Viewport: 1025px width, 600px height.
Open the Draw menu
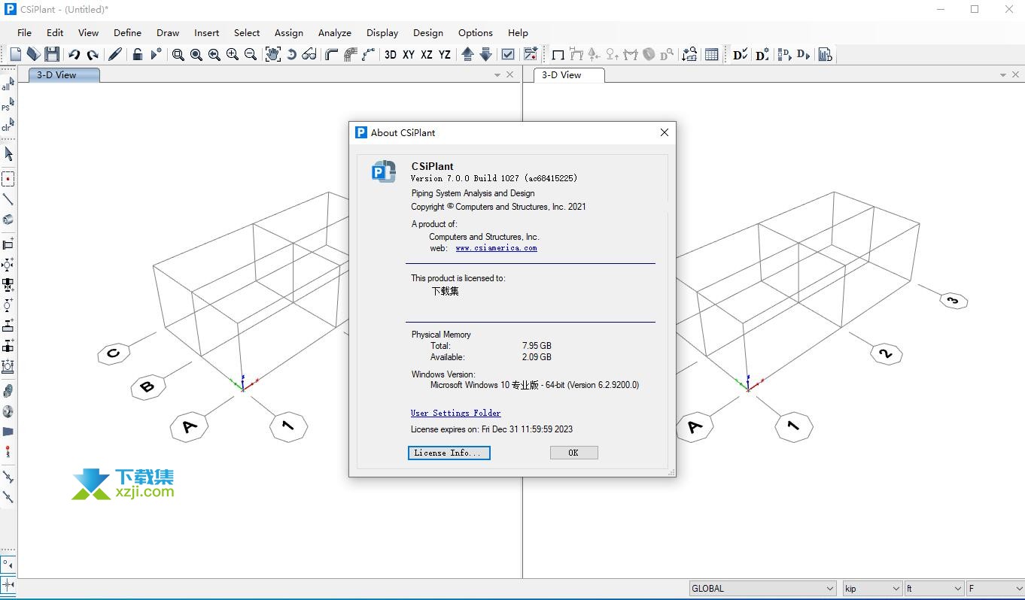pyautogui.click(x=168, y=32)
